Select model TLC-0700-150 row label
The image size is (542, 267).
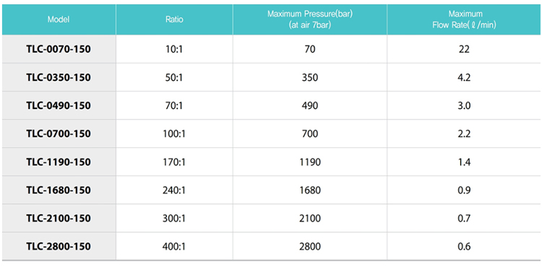coord(59,133)
